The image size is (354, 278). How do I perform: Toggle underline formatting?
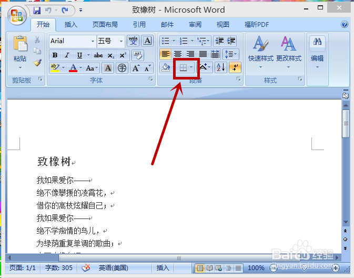click(79, 55)
